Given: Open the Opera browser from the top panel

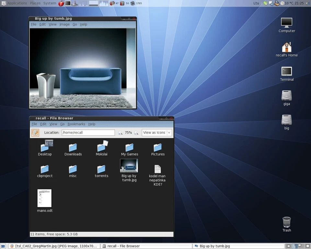Looking at the screenshot, I should [61, 3].
